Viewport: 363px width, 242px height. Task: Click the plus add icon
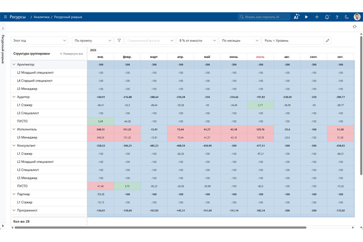pos(317,17)
